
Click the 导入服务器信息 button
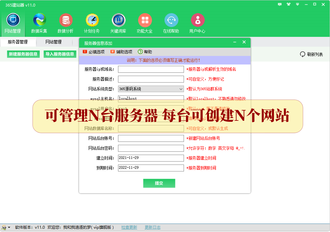(60, 54)
